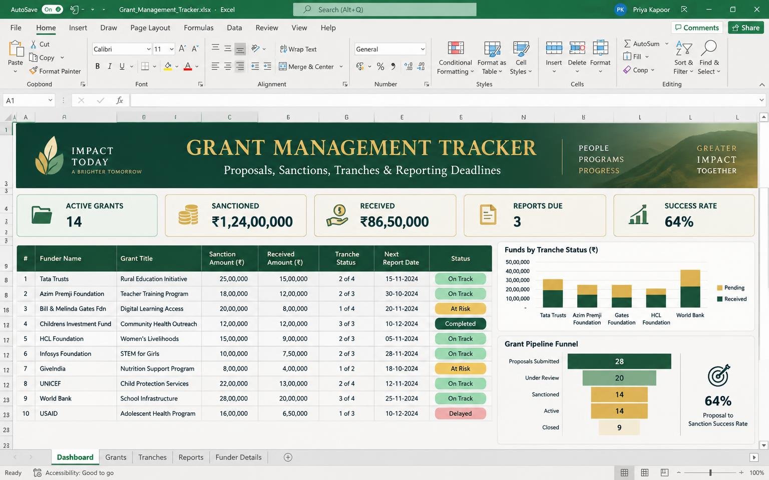Screen dimensions: 769x480
Task: Click Increase Decimal icon
Action: tap(409, 66)
